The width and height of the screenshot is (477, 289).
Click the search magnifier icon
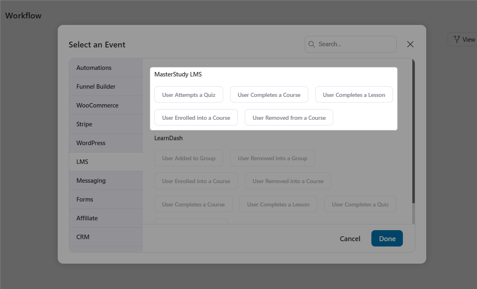pyautogui.click(x=312, y=44)
